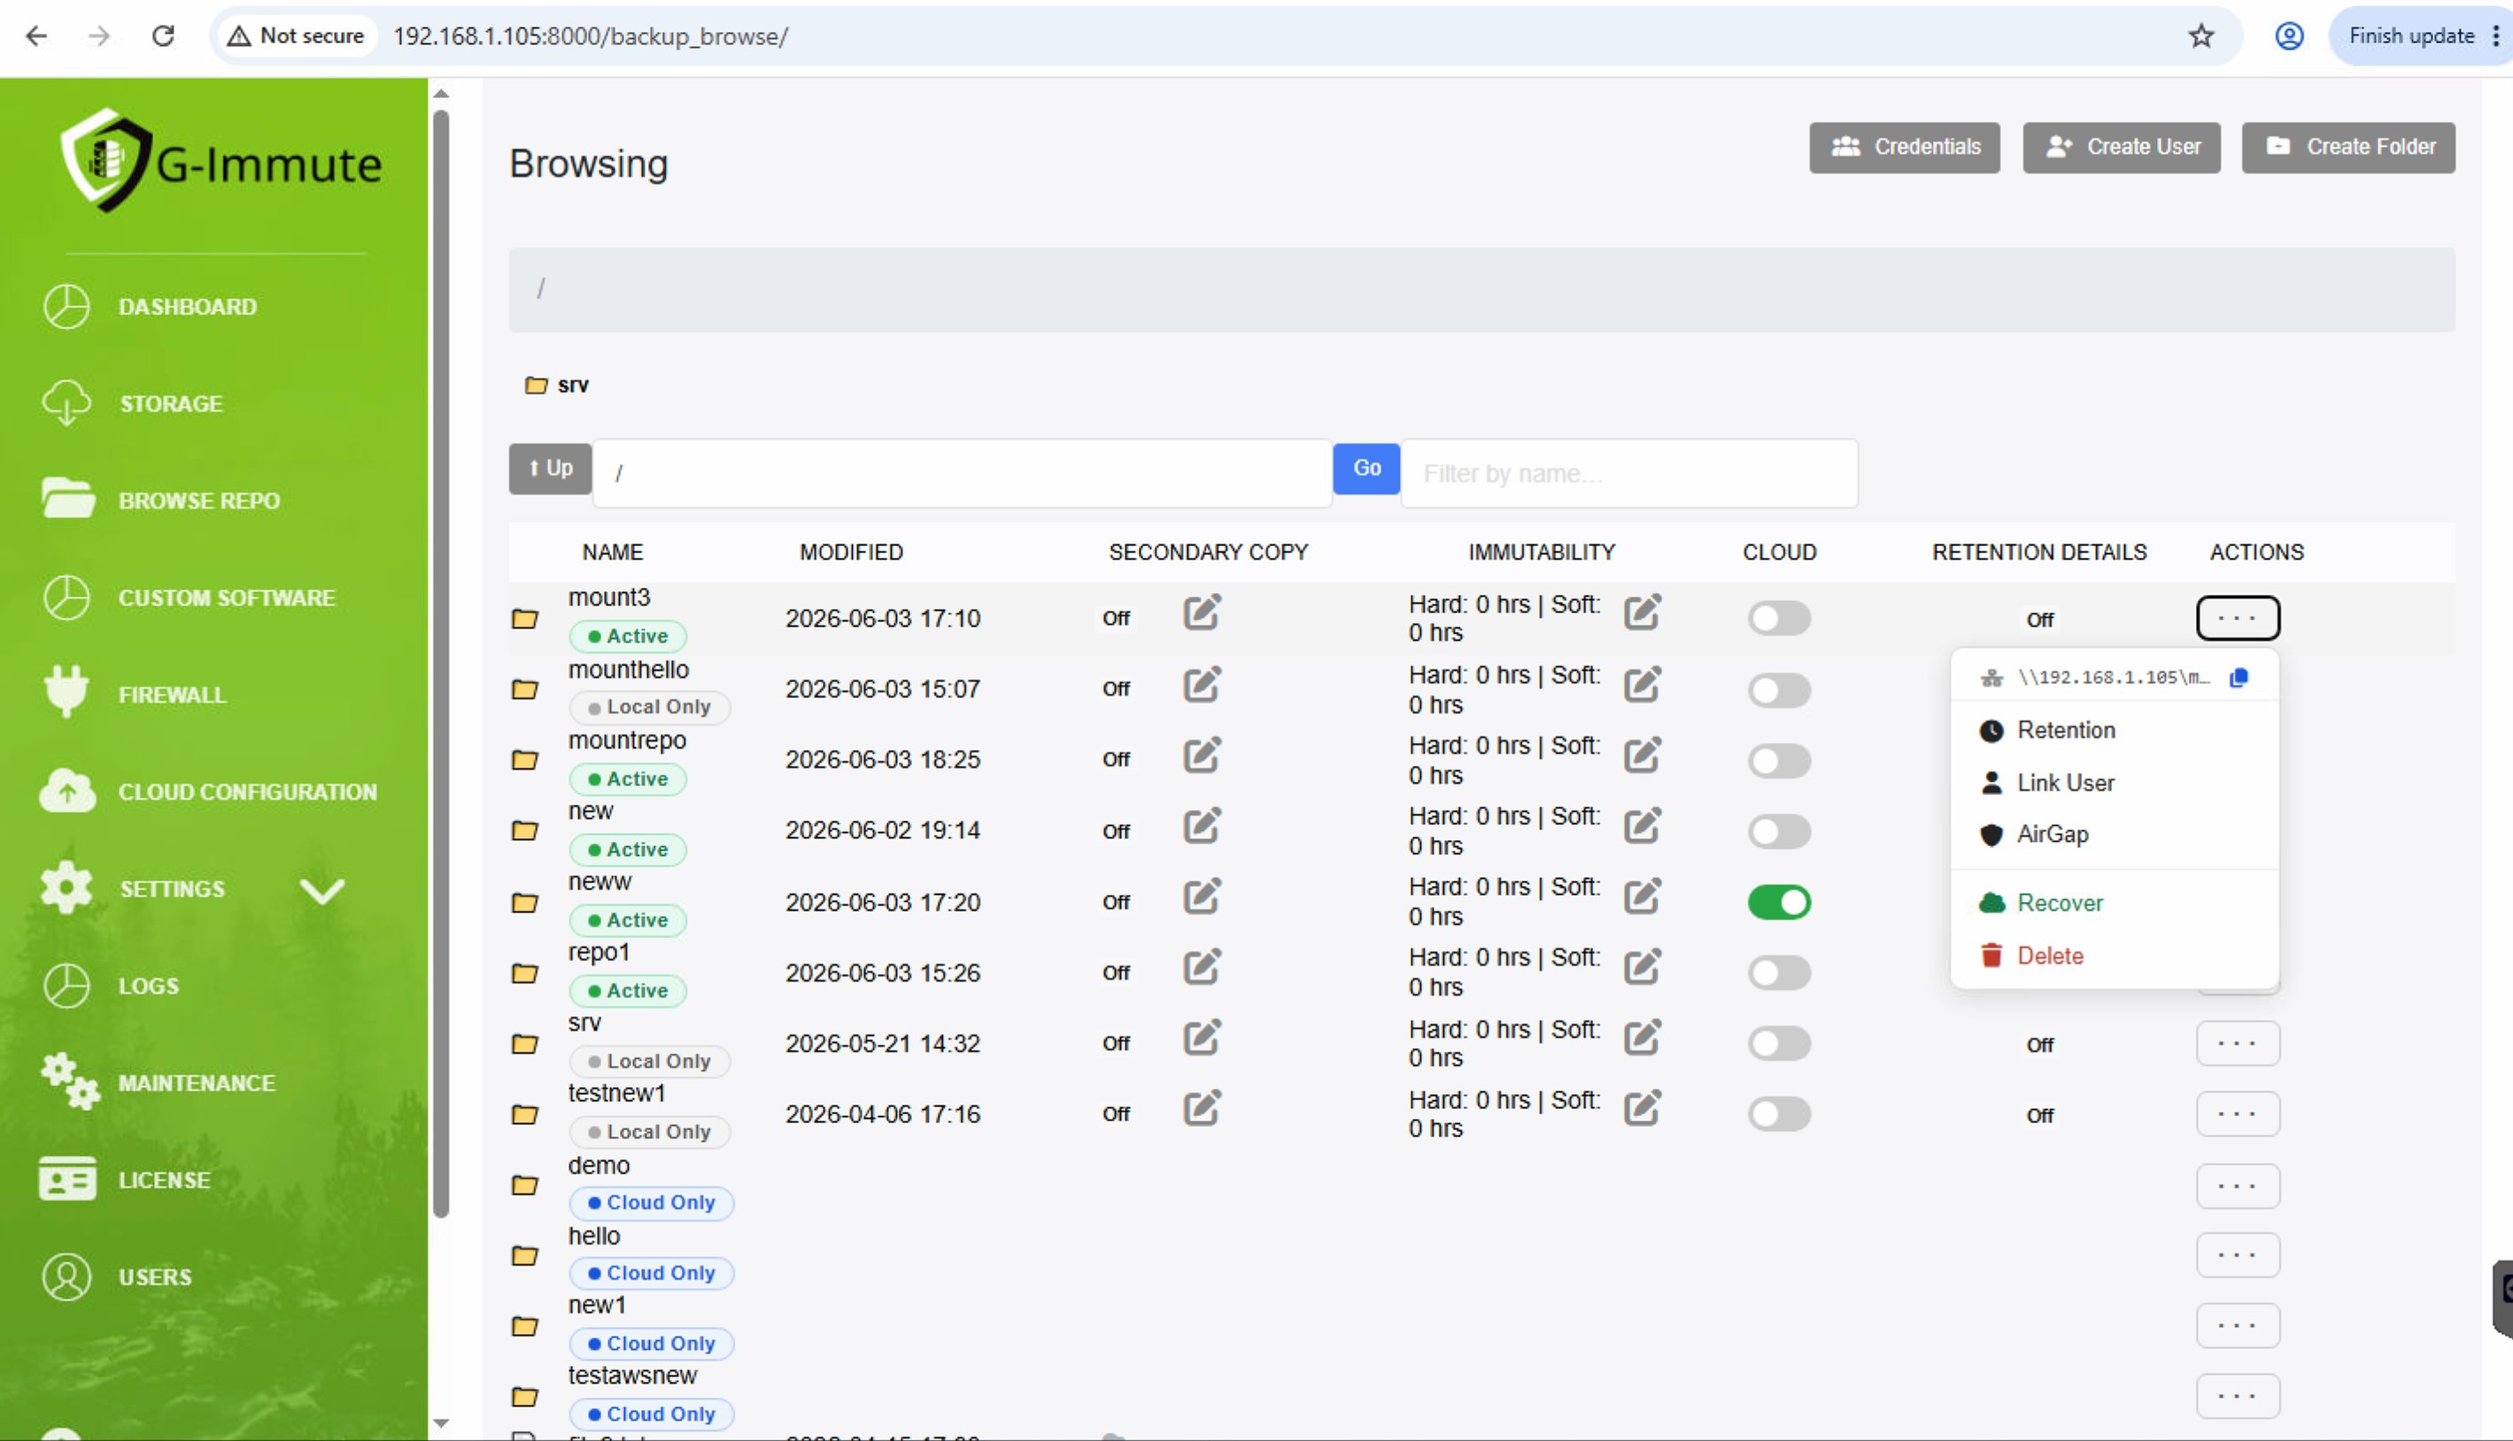The width and height of the screenshot is (2513, 1441).
Task: Bookmark page with star icon
Action: click(2200, 36)
